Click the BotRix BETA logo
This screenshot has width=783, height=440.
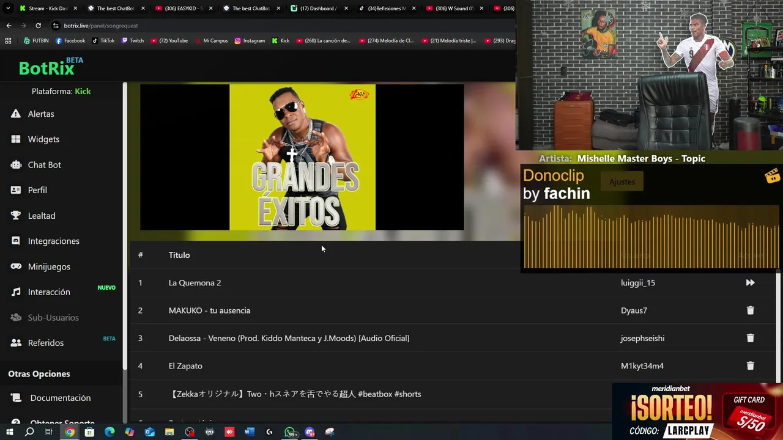(x=51, y=67)
